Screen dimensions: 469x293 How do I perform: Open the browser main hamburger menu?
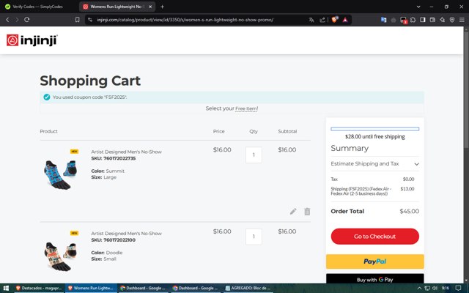(x=462, y=20)
